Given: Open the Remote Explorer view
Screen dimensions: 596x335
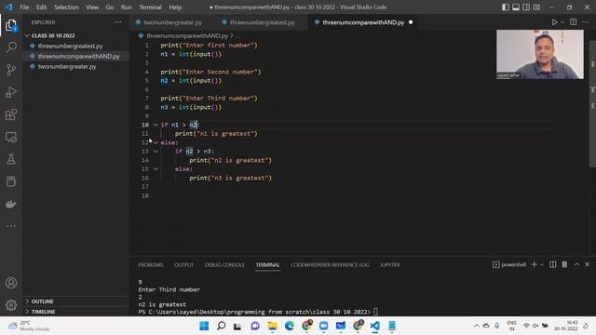Looking at the screenshot, I should point(11,137).
